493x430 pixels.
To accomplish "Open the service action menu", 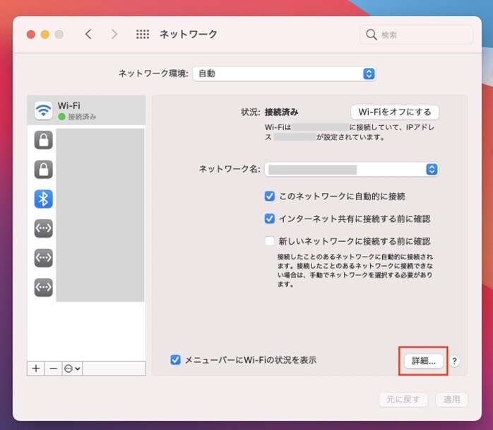I will pos(72,368).
